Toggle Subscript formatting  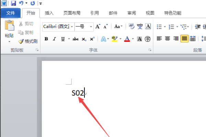84,39
